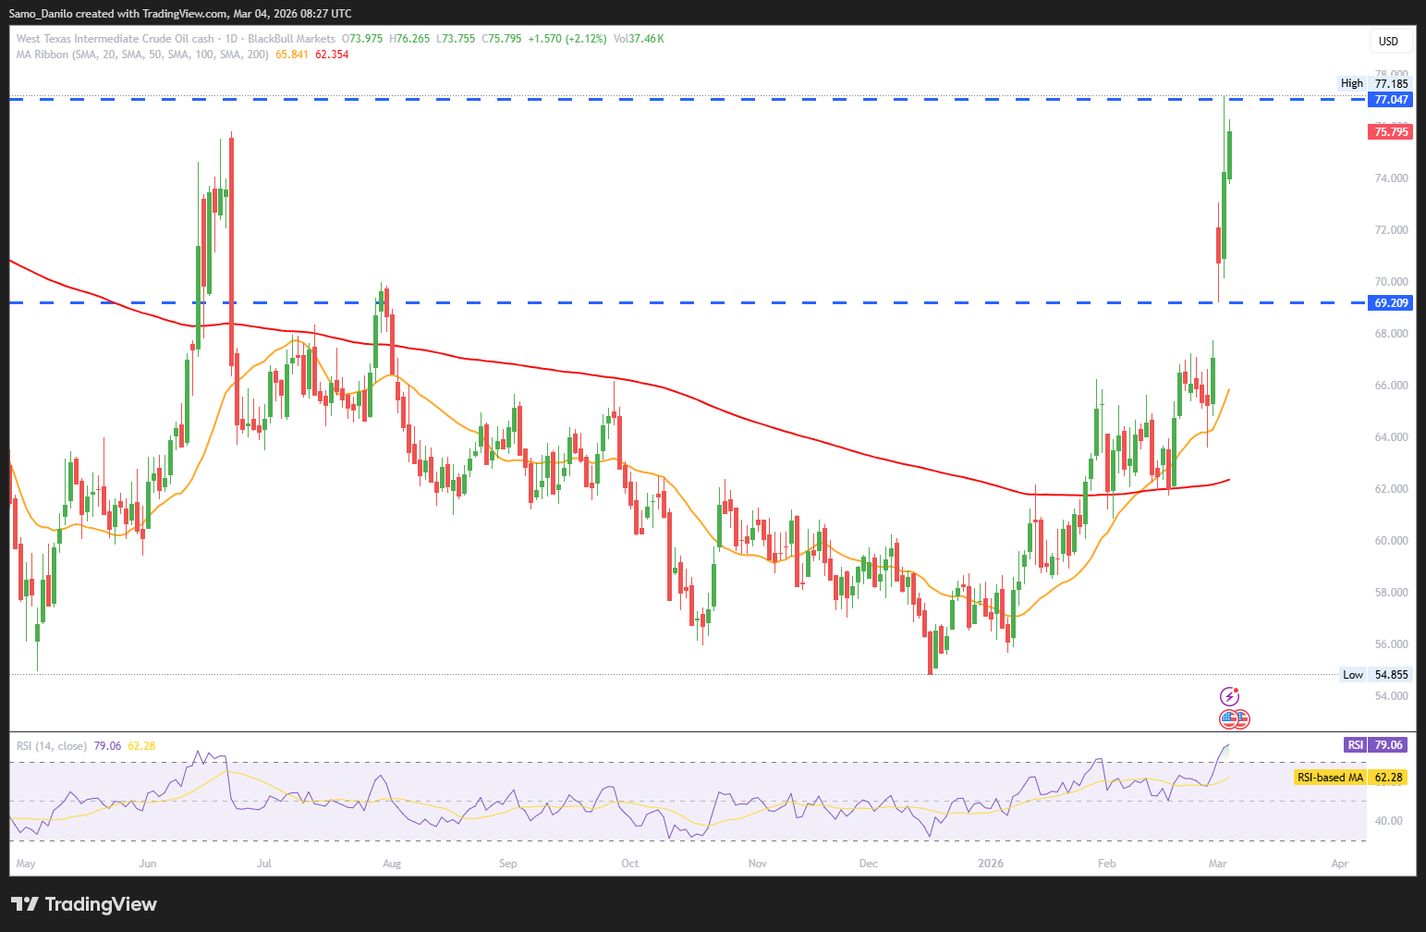Click the blue 69.209 price line label
This screenshot has width=1426, height=932.
coord(1390,303)
